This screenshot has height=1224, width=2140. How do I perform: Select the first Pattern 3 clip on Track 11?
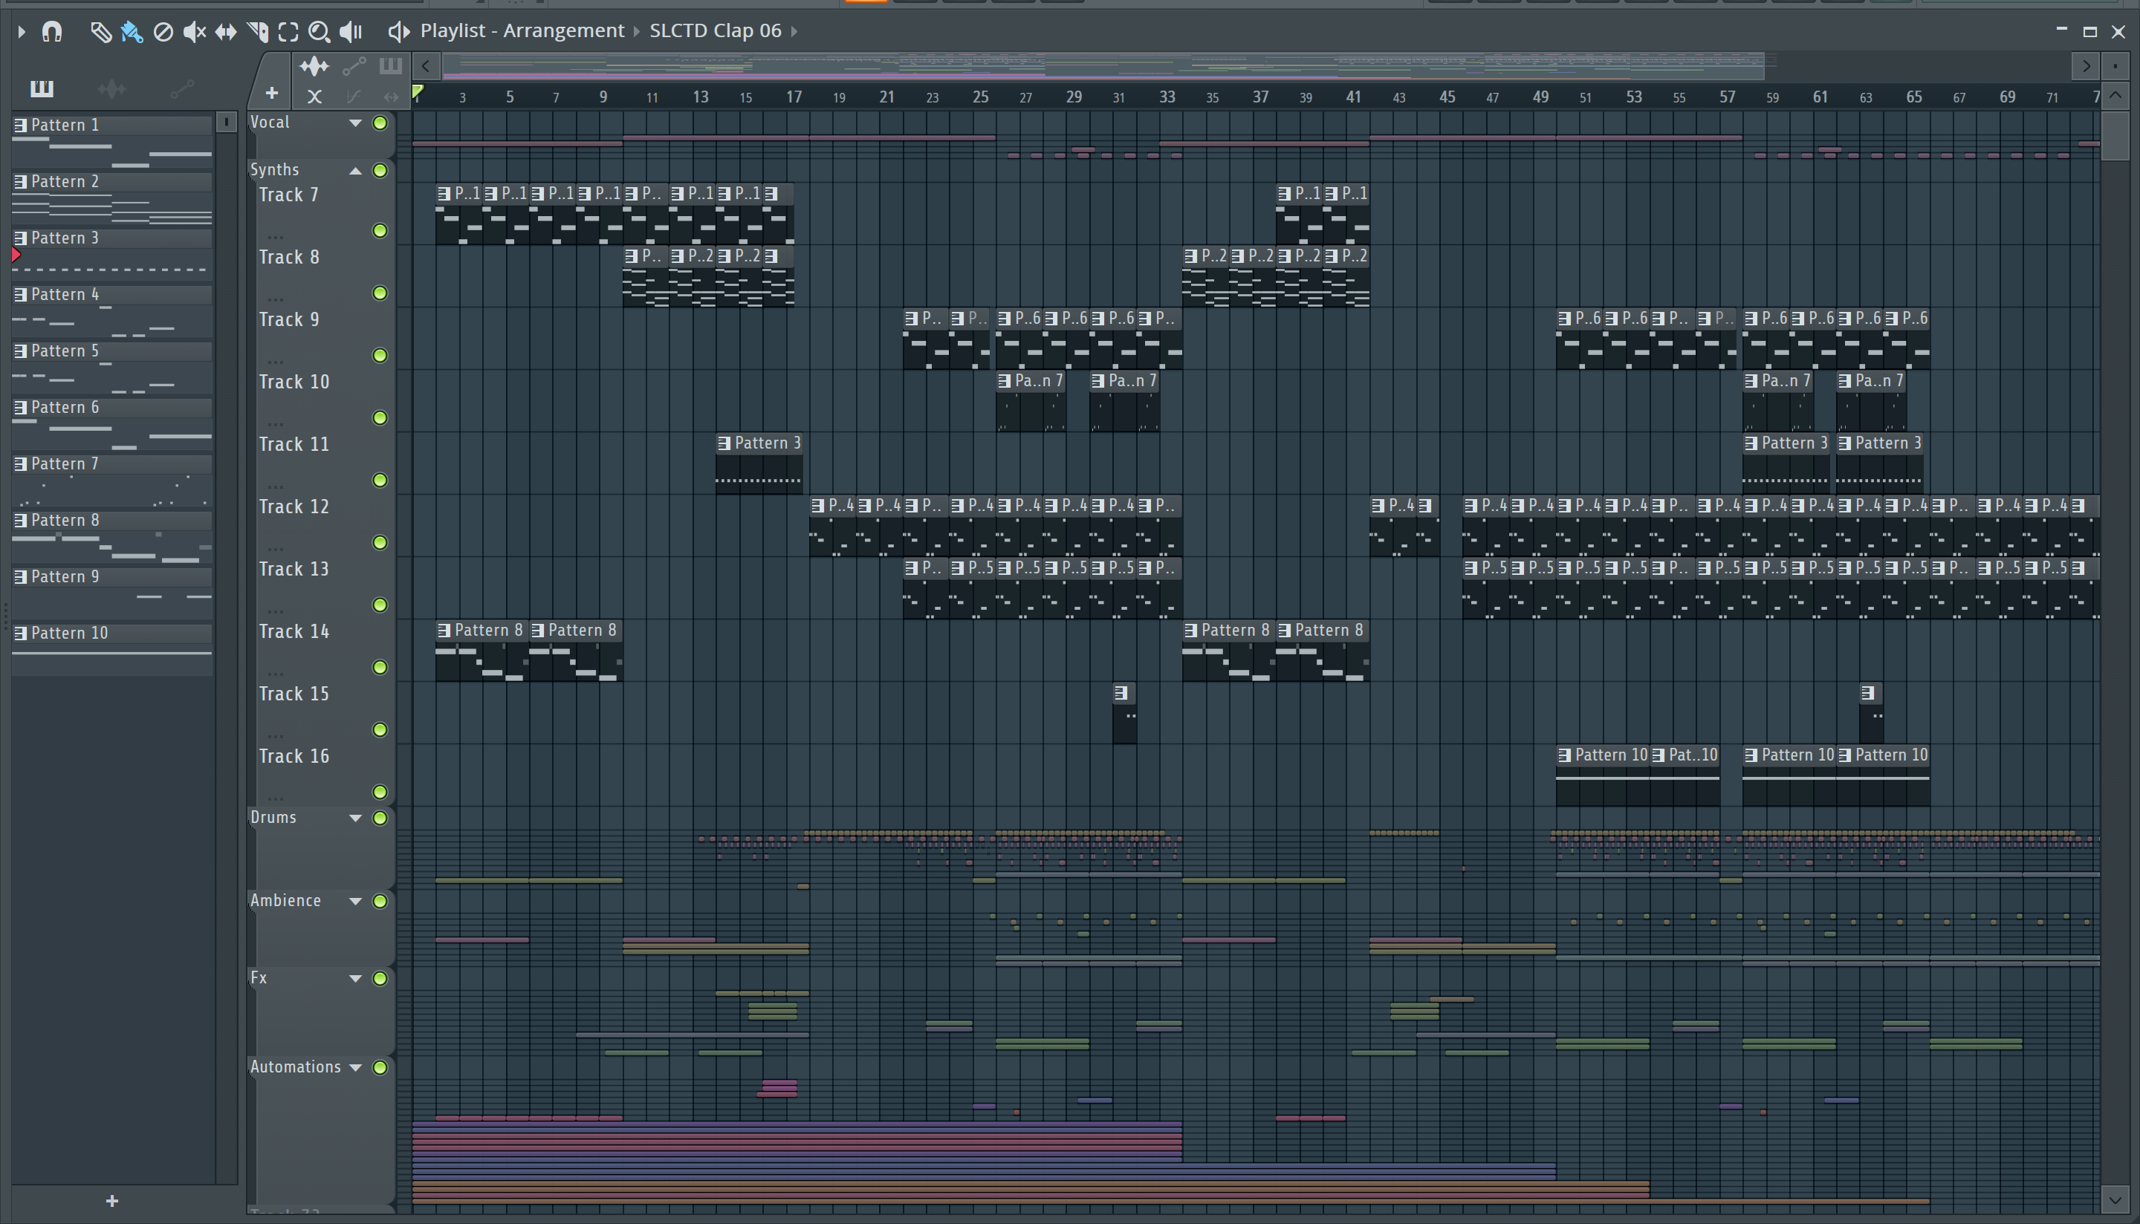tap(759, 463)
